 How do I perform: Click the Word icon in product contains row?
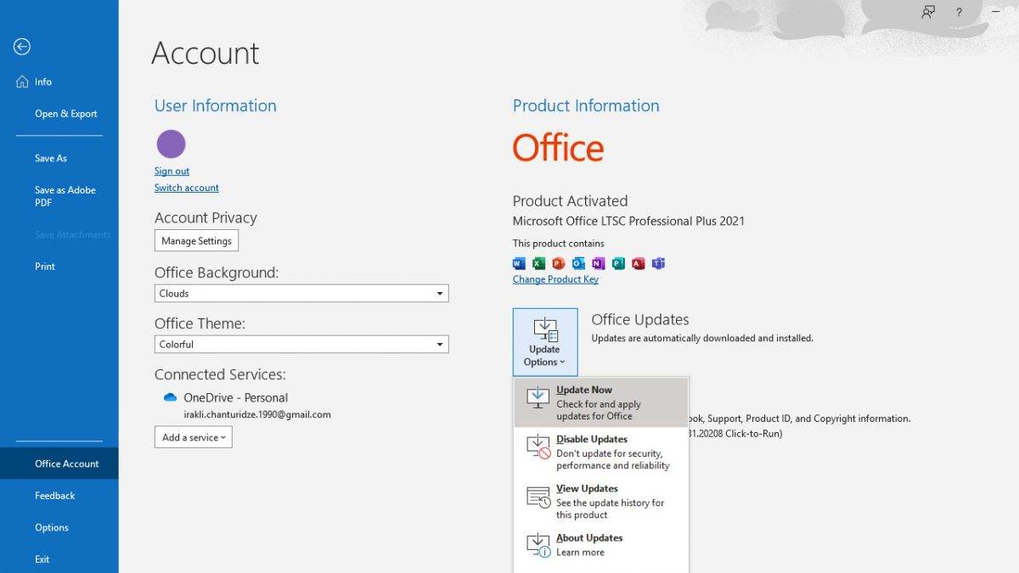click(517, 263)
